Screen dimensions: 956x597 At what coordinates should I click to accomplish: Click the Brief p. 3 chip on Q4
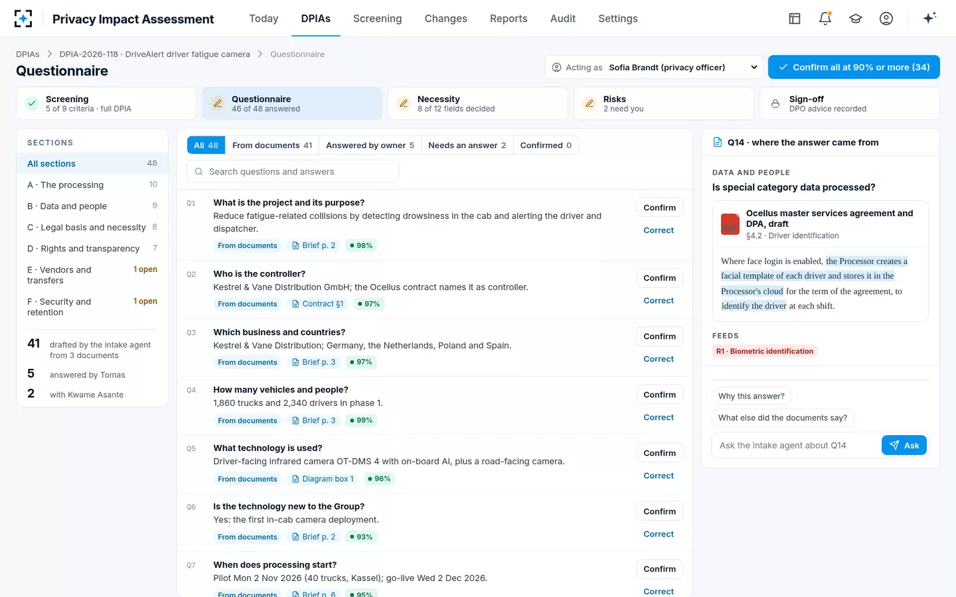pos(314,421)
